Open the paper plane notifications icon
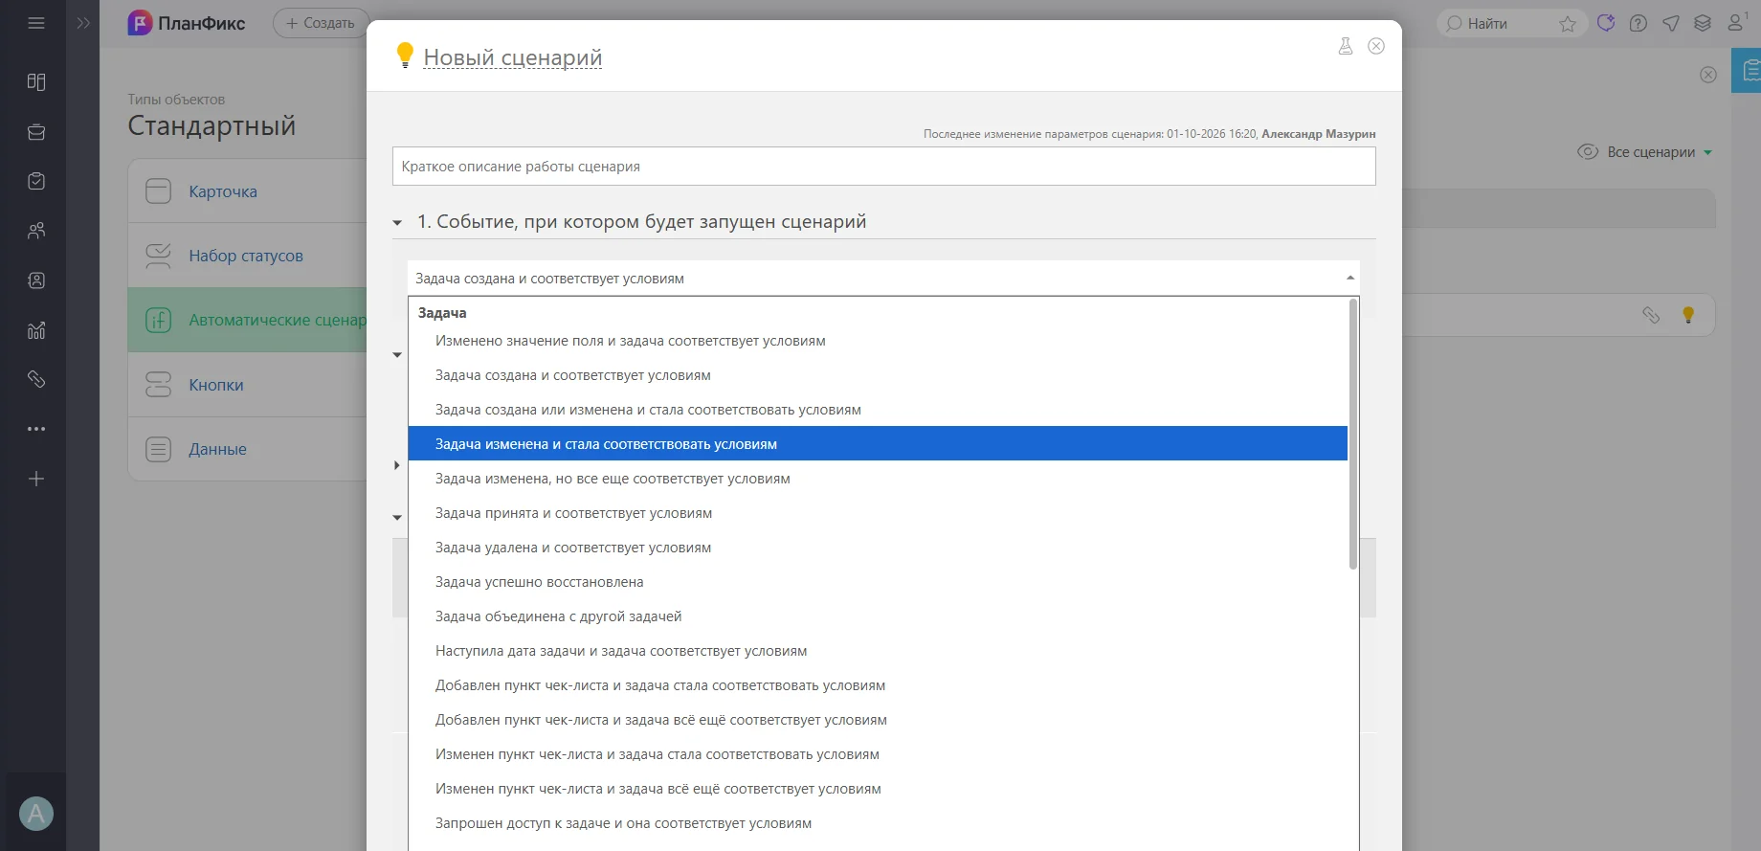This screenshot has width=1761, height=851. tap(1671, 23)
